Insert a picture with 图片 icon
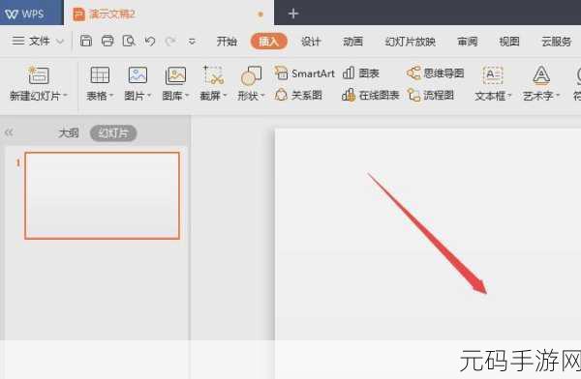The width and height of the screenshot is (581, 379). (138, 75)
